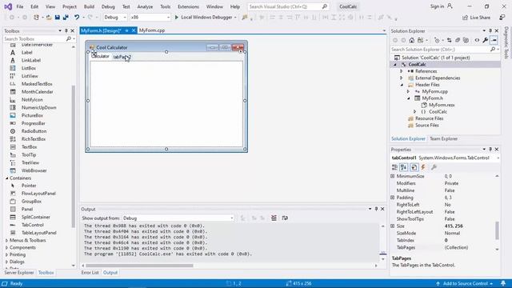
Task: Switch to Server Explorer tab
Action: click(19, 273)
